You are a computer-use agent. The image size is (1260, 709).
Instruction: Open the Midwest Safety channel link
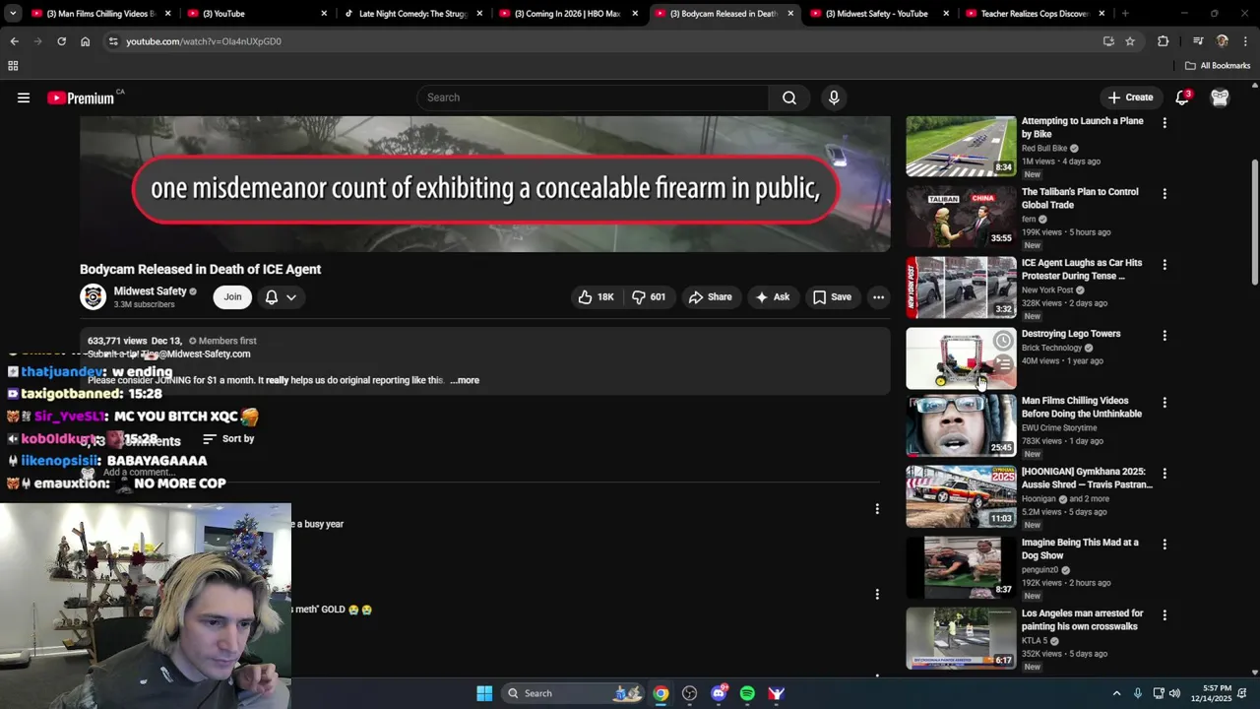coord(150,291)
